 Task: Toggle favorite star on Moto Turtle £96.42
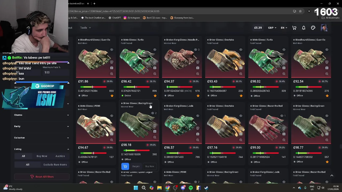coord(155,95)
